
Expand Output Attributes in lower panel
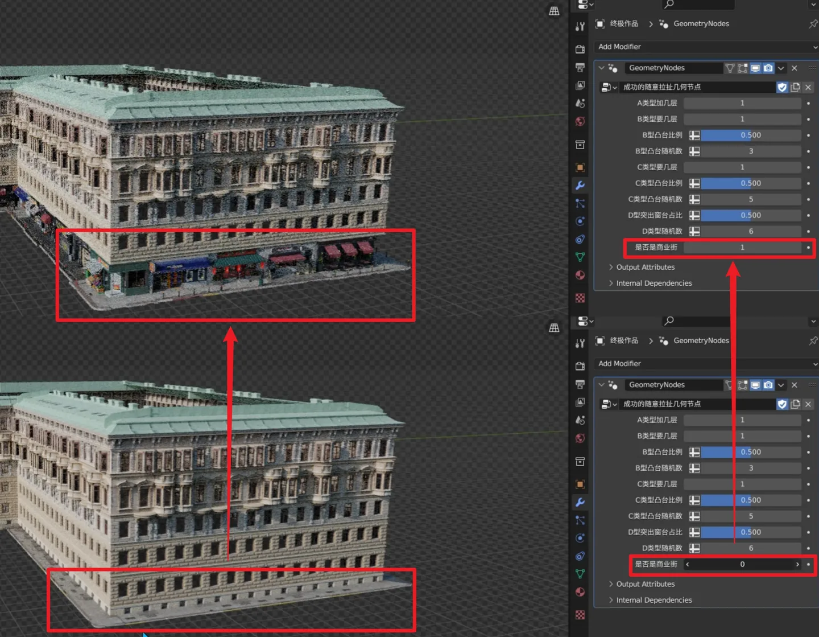[642, 584]
